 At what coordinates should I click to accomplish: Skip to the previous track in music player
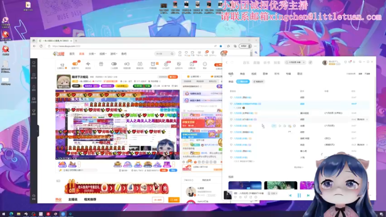click(290, 195)
